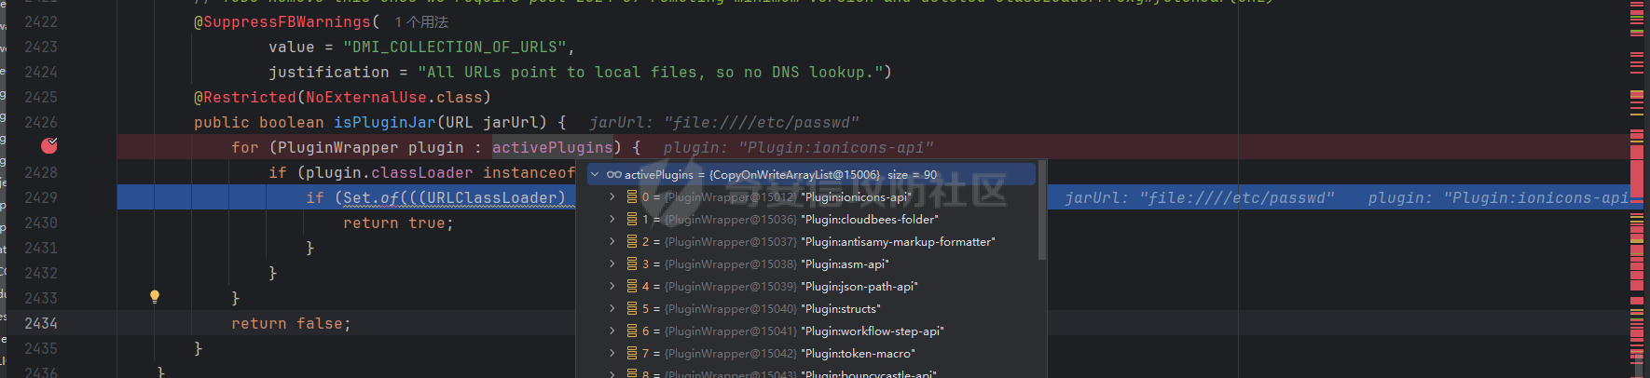Click list icon of asm-api element

pyautogui.click(x=632, y=264)
